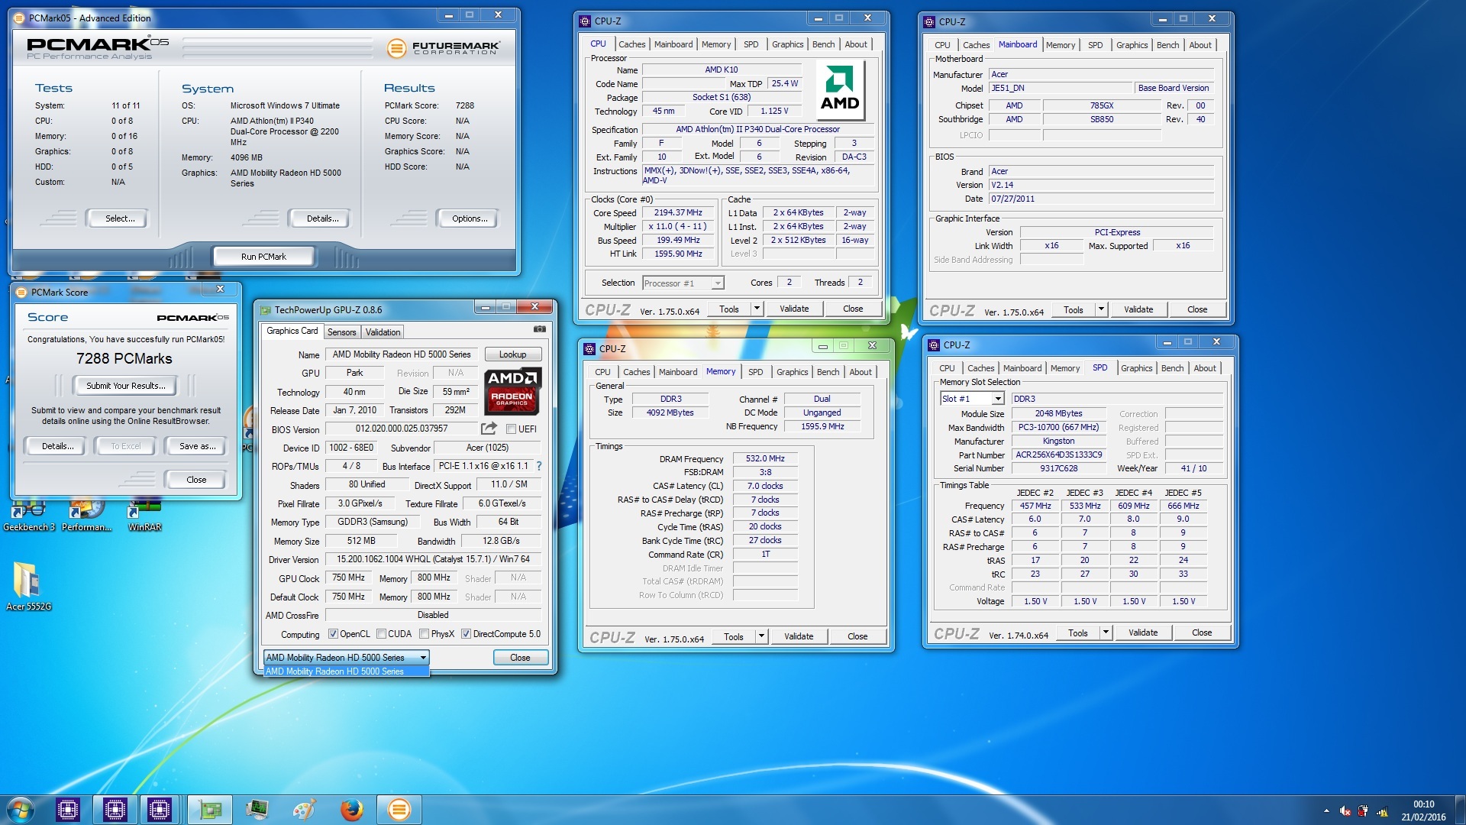Click the GPU-Z taskbar icon
The height and width of the screenshot is (825, 1466).
[x=210, y=809]
